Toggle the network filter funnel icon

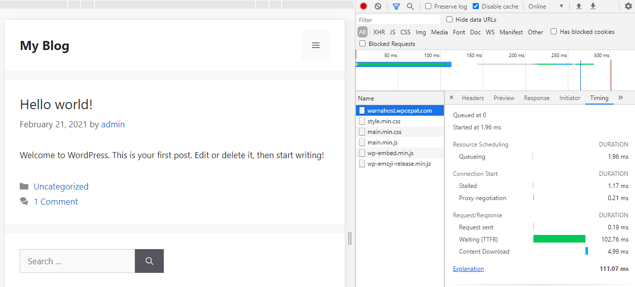pos(396,7)
